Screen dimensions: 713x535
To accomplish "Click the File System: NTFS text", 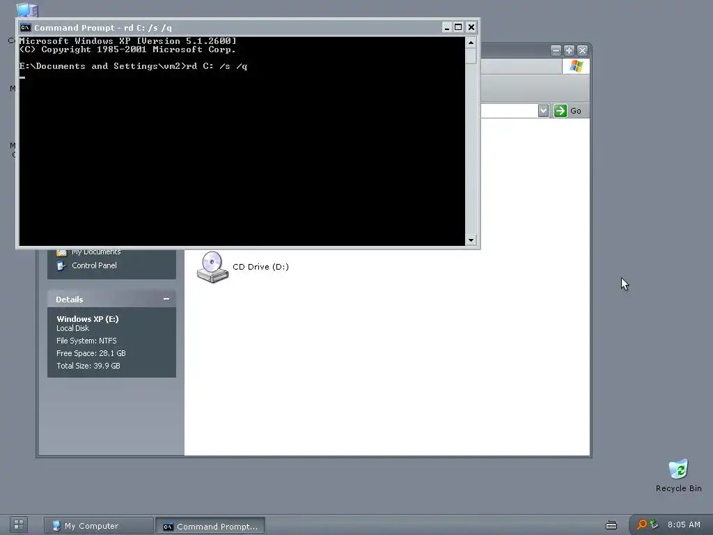I will click(x=86, y=341).
